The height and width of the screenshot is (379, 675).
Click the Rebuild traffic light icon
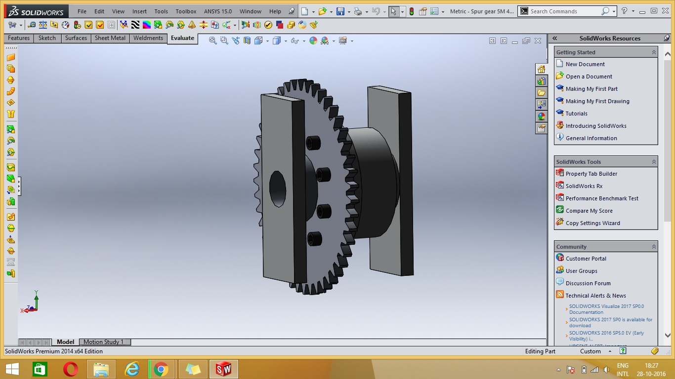point(412,11)
